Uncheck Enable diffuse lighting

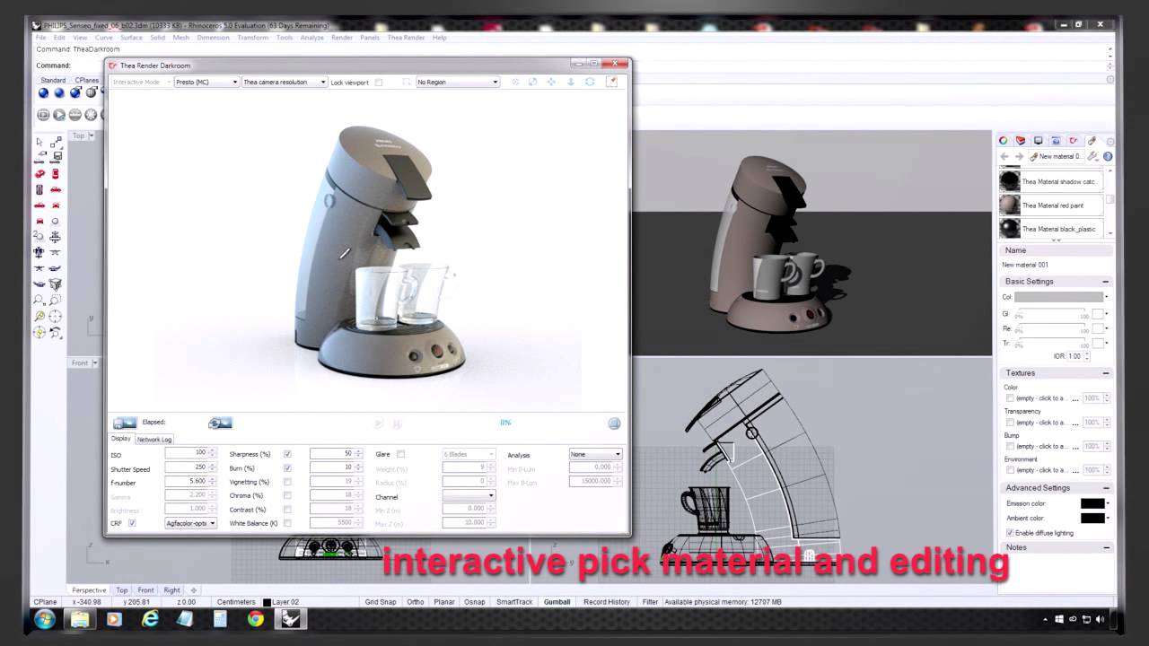(x=1010, y=533)
